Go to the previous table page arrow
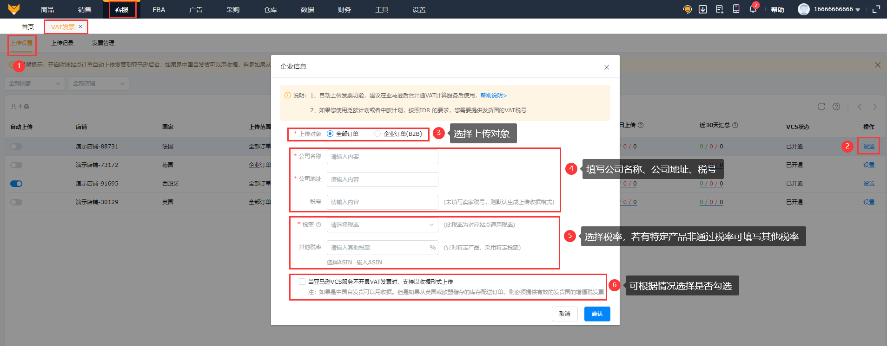 (860, 107)
